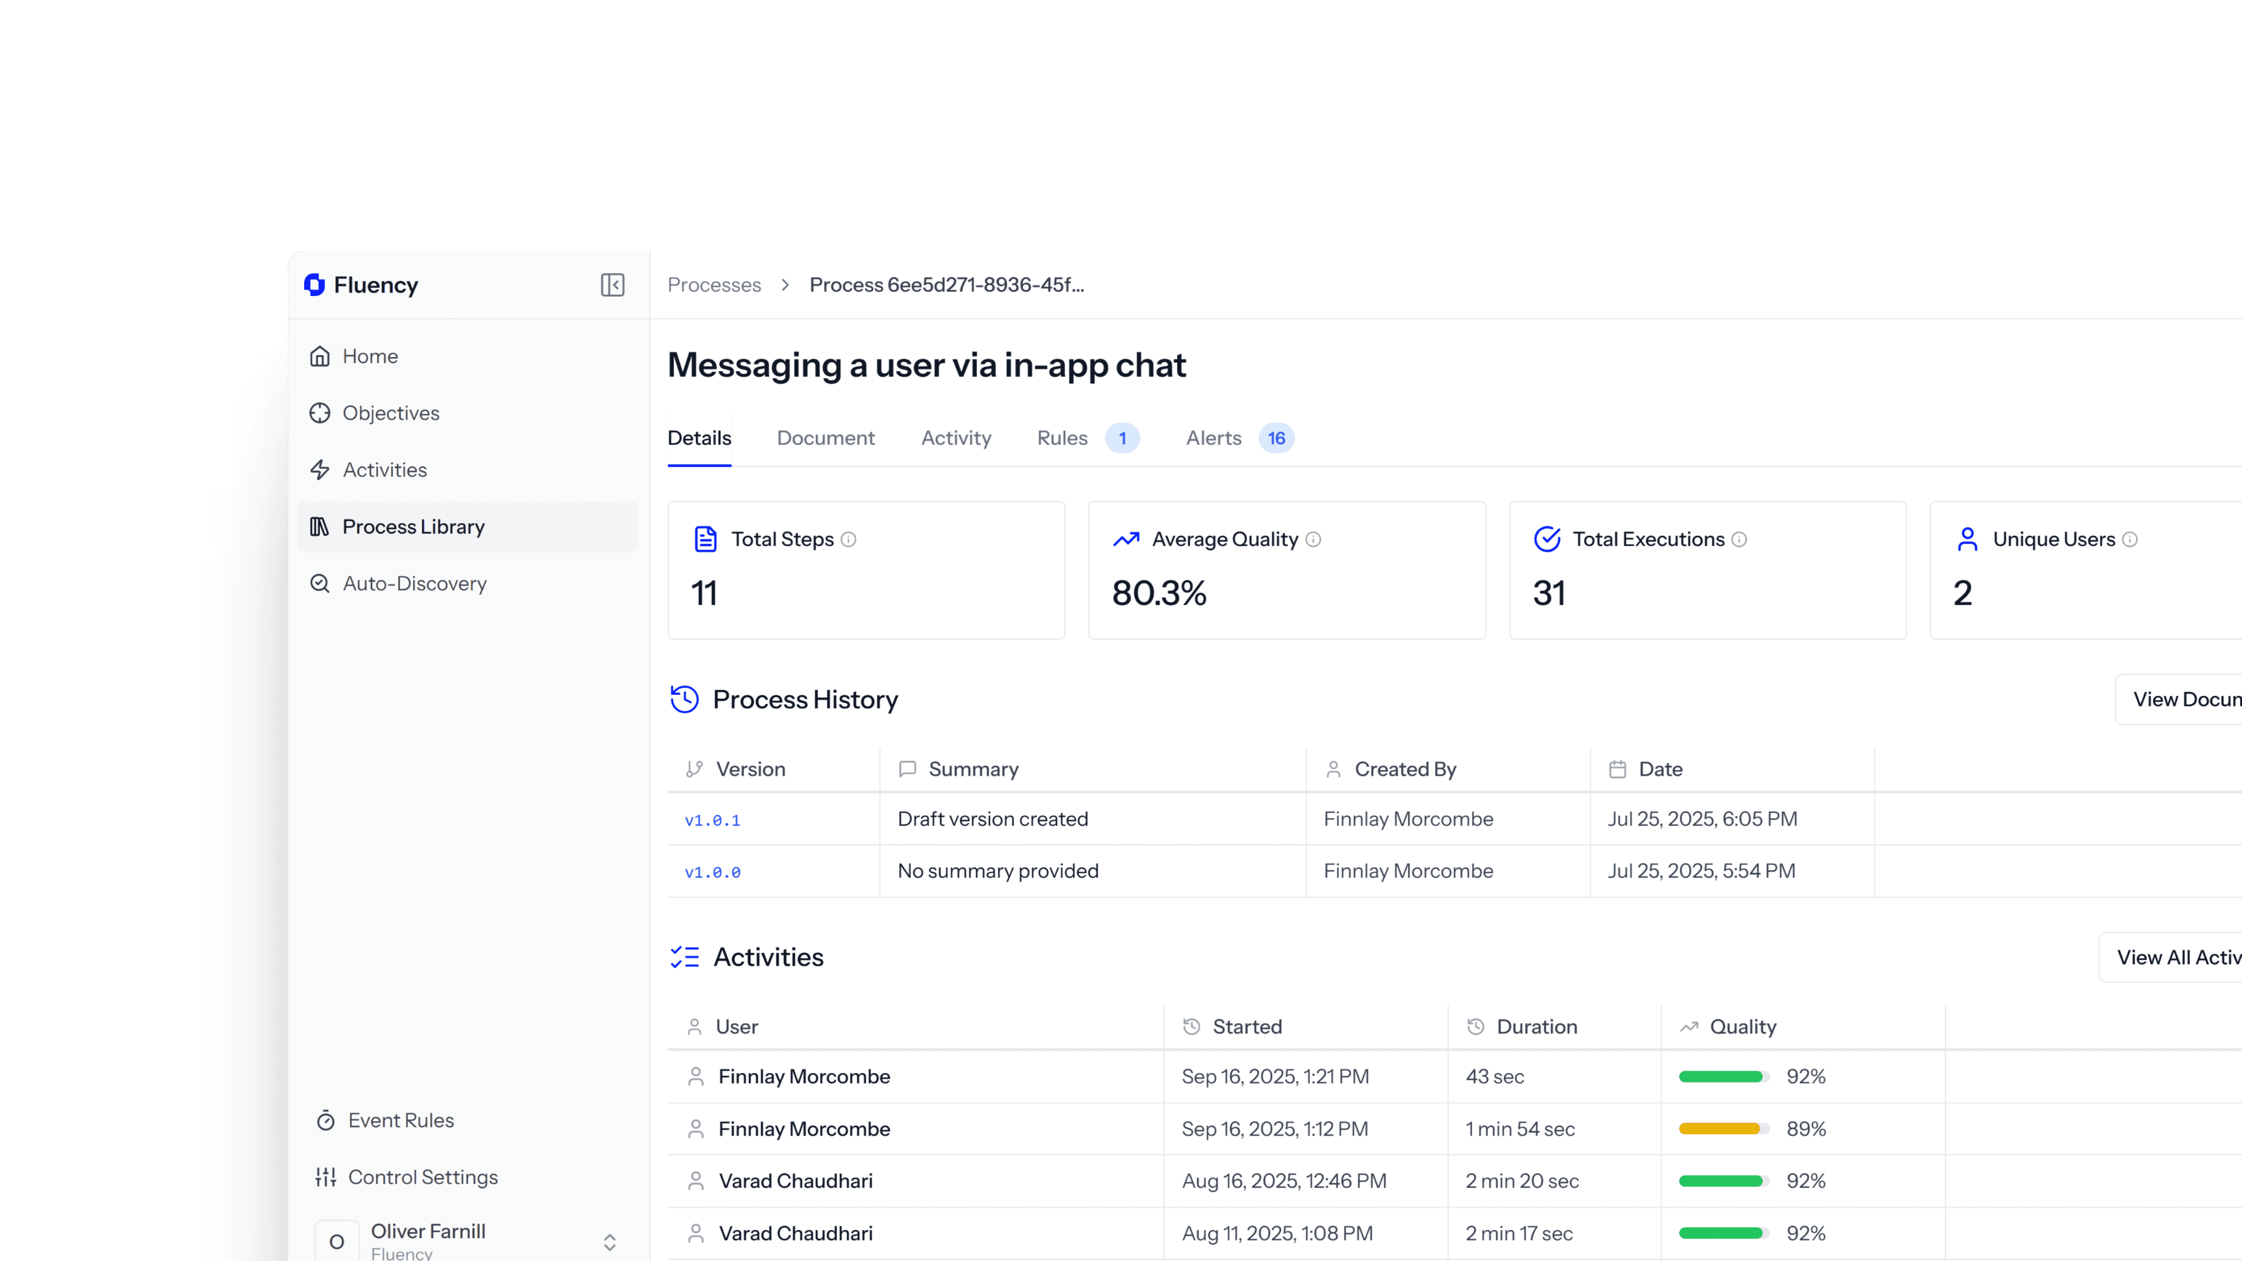This screenshot has width=2242, height=1261.
Task: Click the Activities checklist icon
Action: pyautogui.click(x=684, y=956)
